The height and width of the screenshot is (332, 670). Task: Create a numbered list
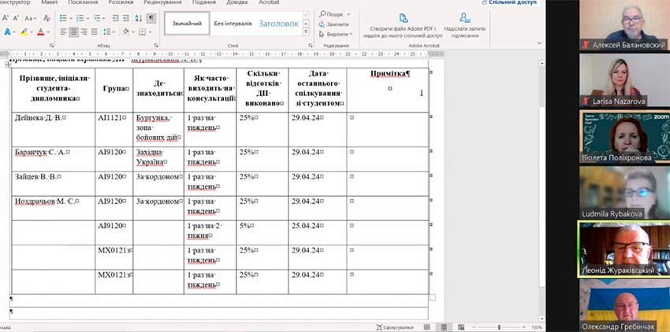(x=80, y=18)
